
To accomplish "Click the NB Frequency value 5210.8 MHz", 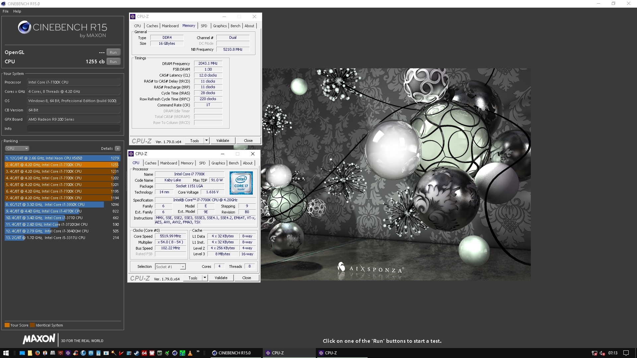I will coord(233,49).
